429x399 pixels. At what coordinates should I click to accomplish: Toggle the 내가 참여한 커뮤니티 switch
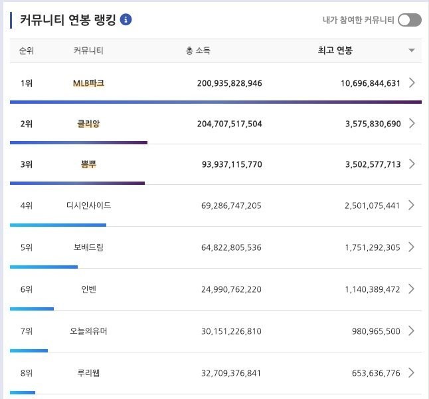coord(409,20)
